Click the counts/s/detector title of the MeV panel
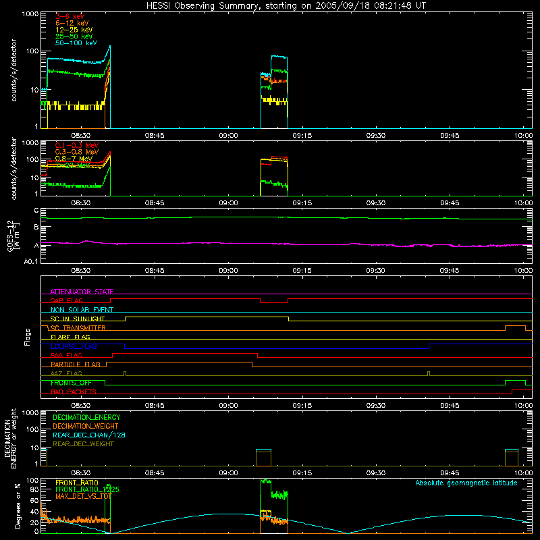The image size is (540, 540). tap(13, 168)
